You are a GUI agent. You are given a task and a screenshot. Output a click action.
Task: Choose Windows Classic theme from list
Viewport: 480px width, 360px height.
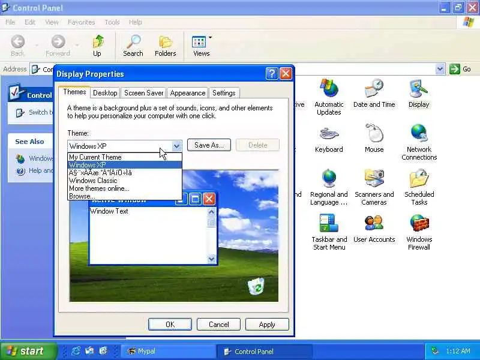click(125, 181)
